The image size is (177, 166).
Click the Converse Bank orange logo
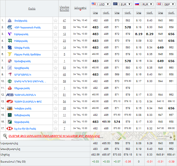10,108
